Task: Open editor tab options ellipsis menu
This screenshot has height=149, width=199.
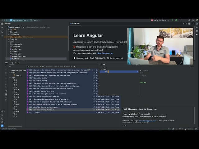Action: click(193, 24)
